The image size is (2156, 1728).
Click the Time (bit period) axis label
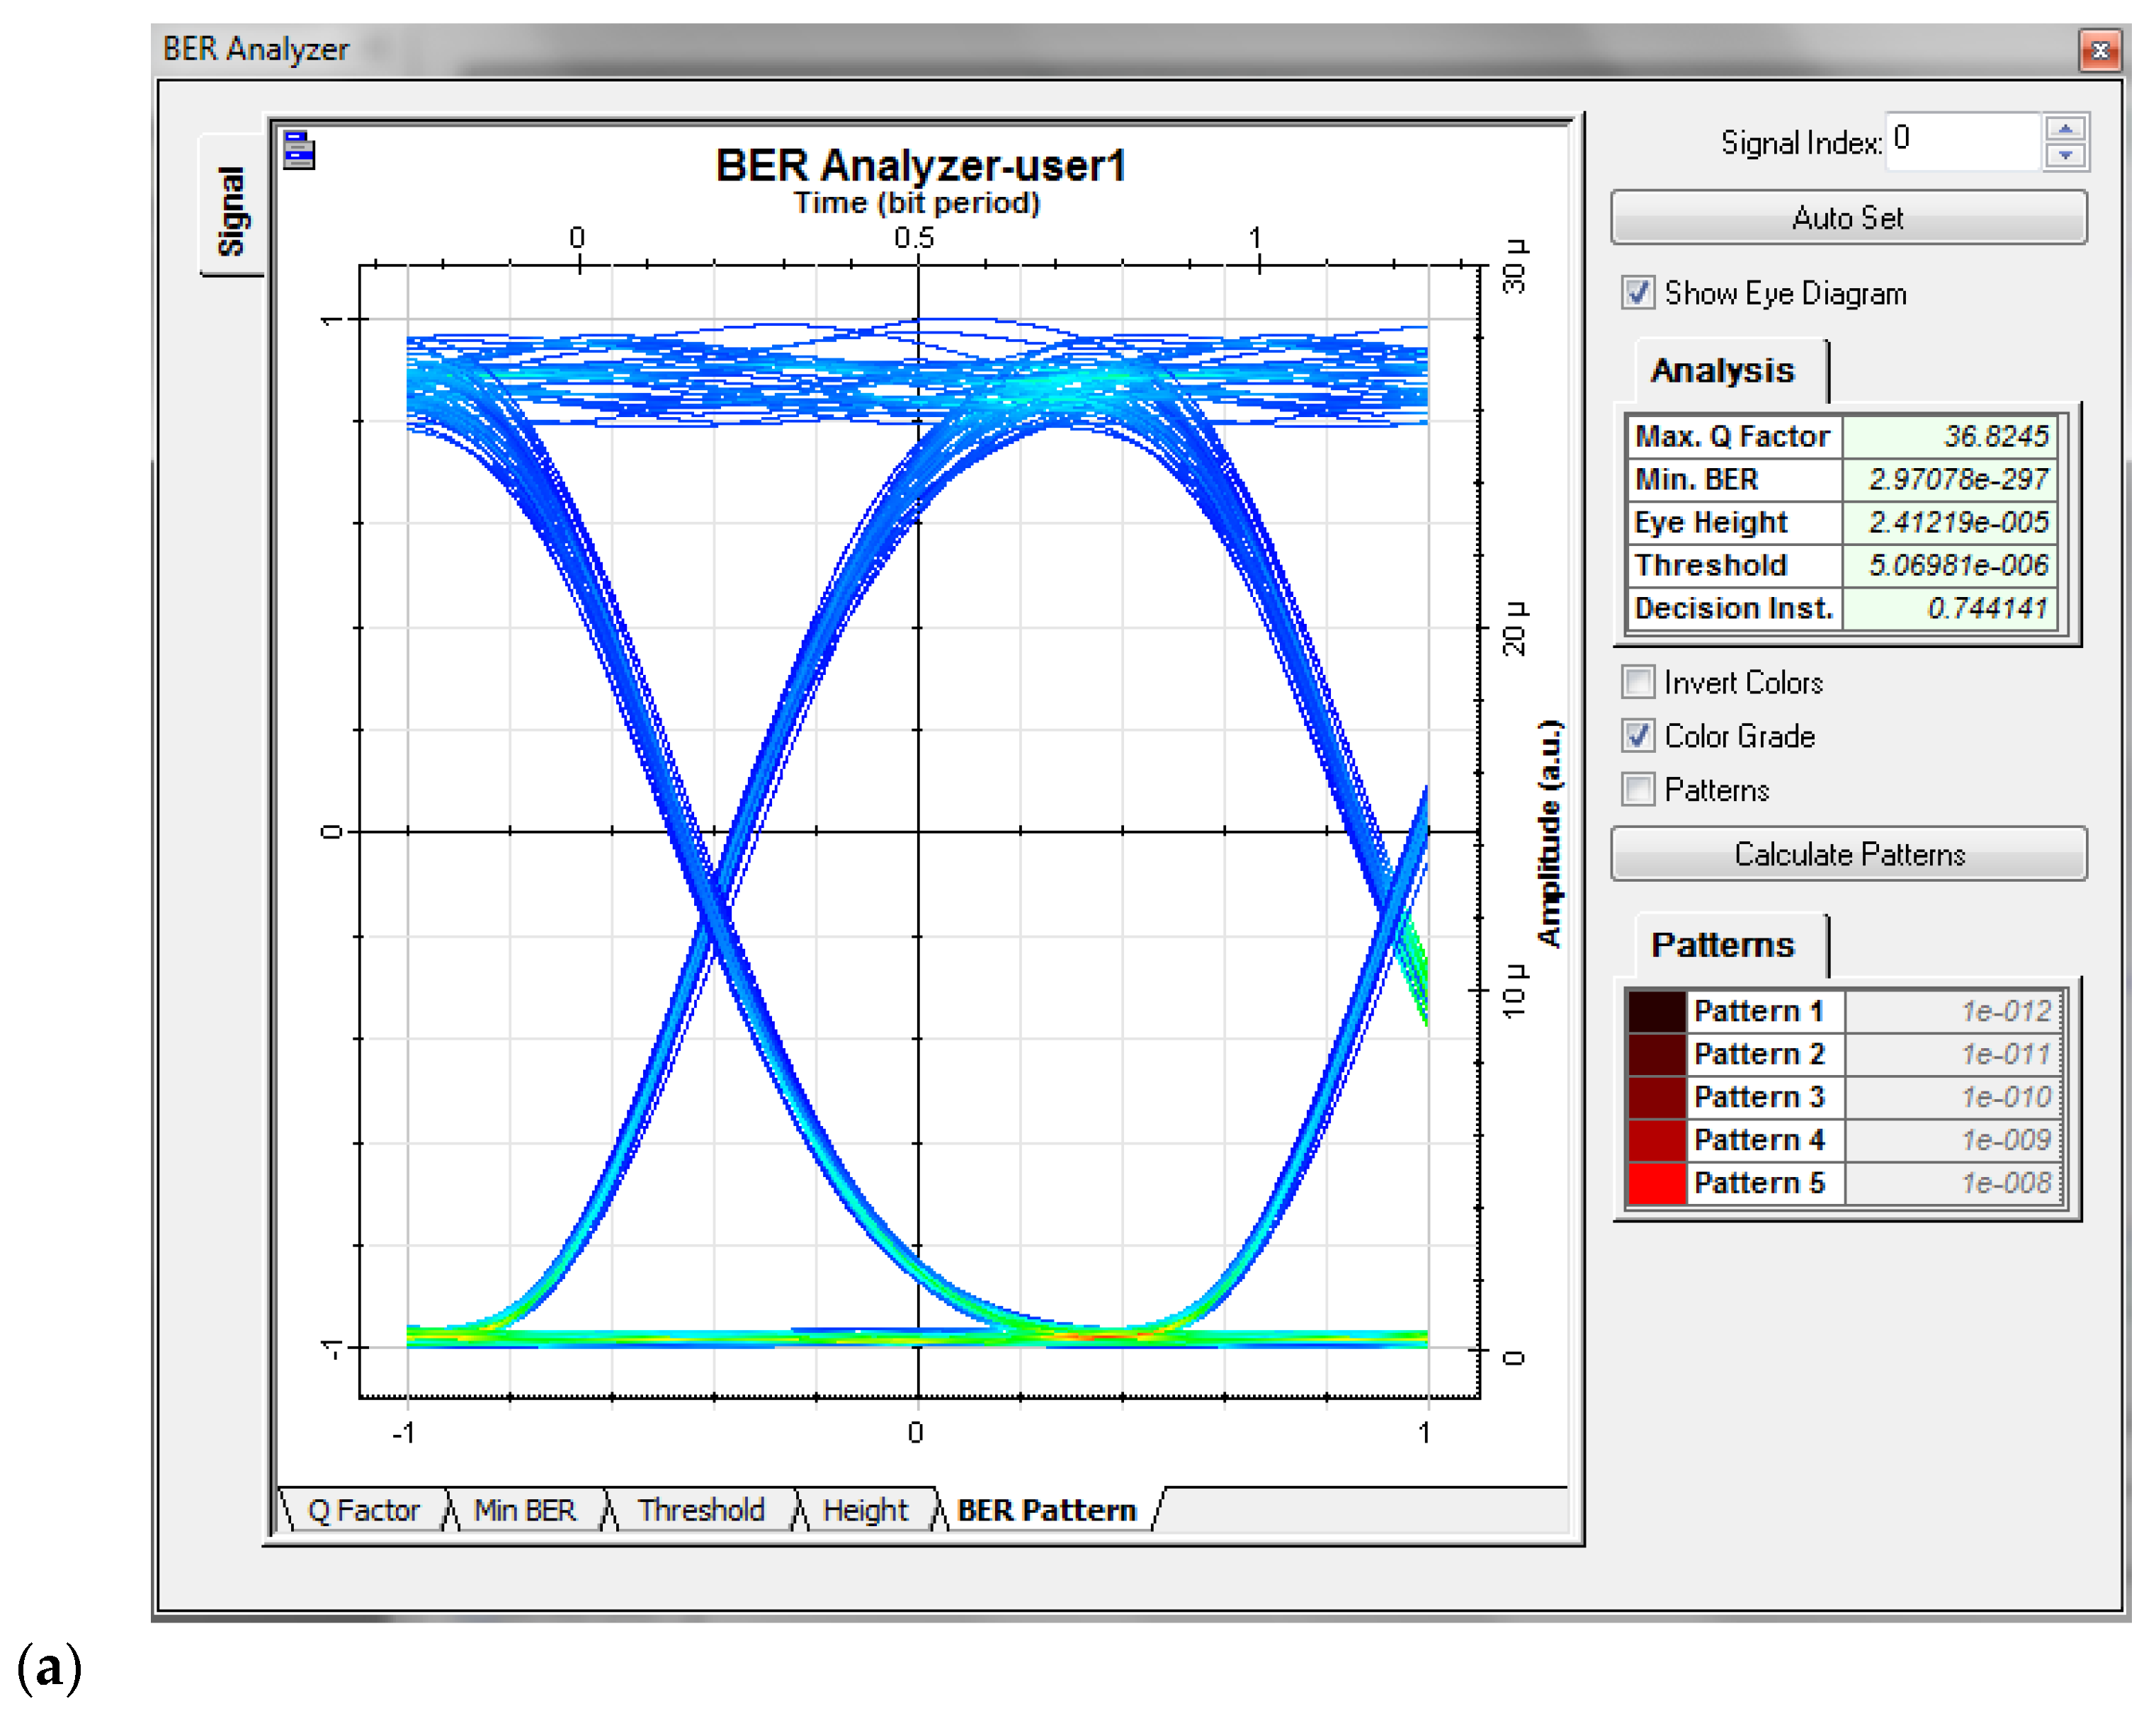[x=917, y=203]
